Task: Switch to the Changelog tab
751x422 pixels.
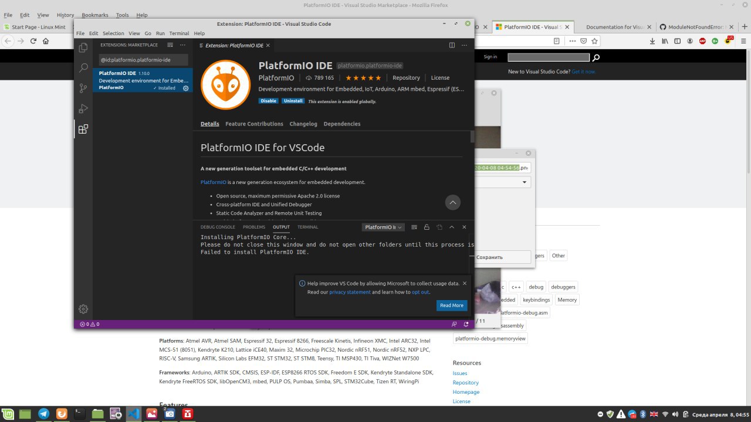Action: point(303,124)
